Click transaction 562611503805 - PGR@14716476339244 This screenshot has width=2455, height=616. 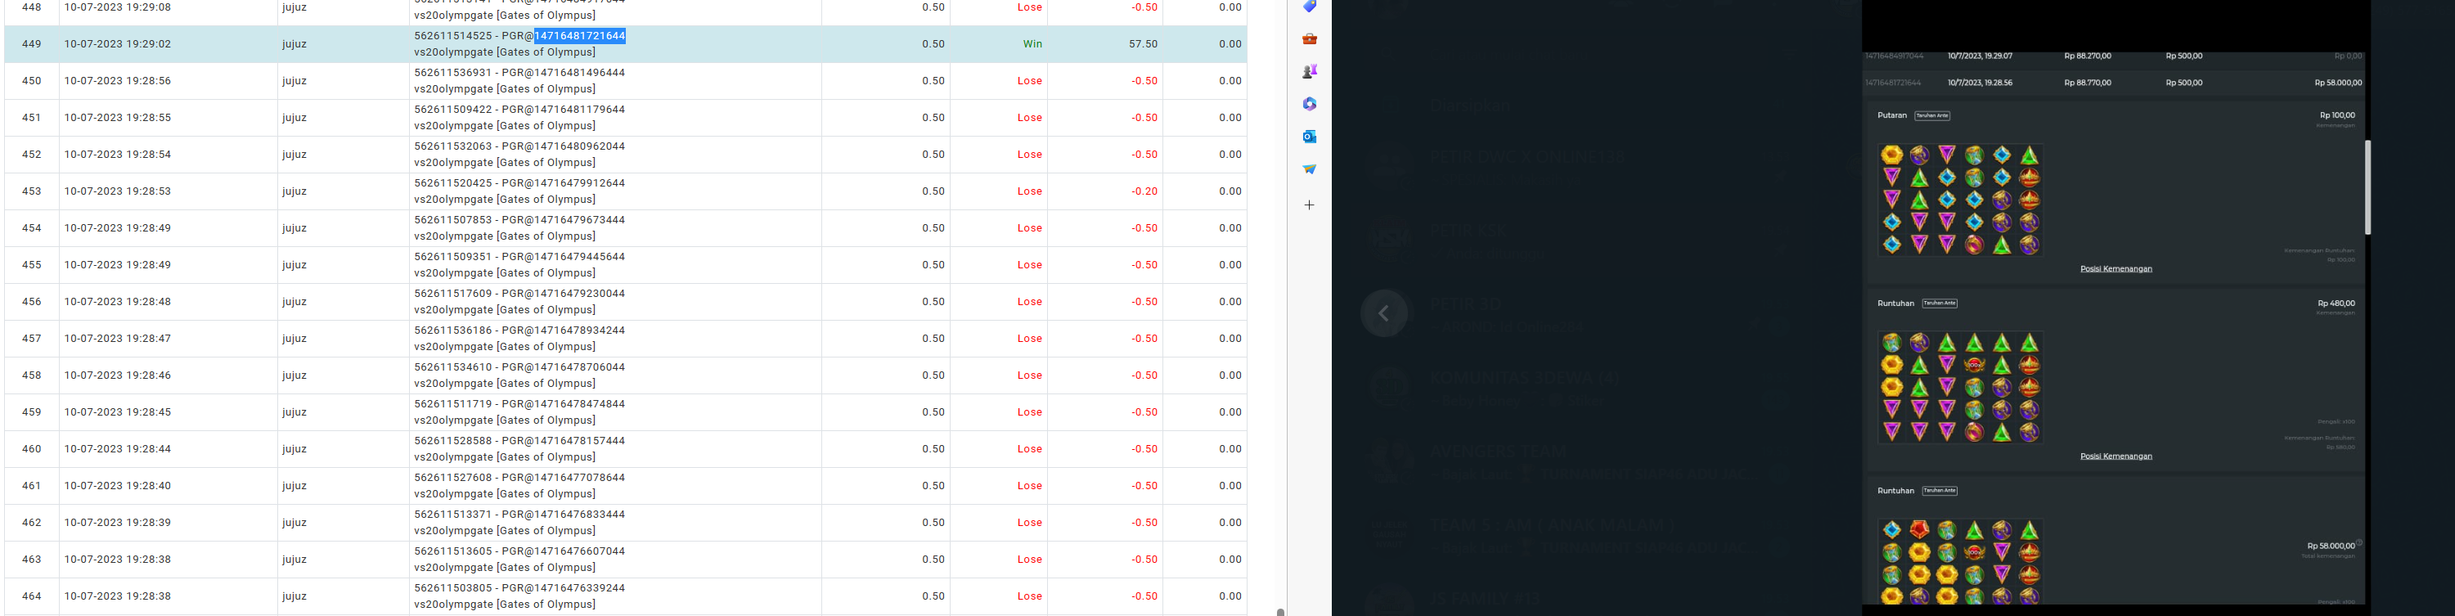[519, 588]
